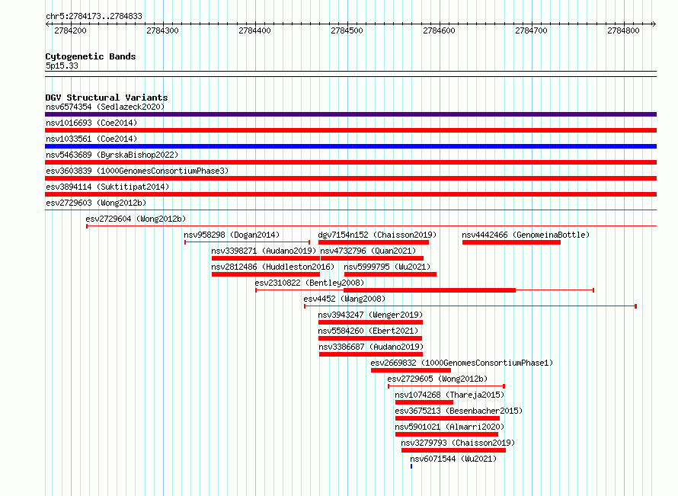
Task: Open esv2729603 (Wong2012b) variant label
Action: (96, 203)
